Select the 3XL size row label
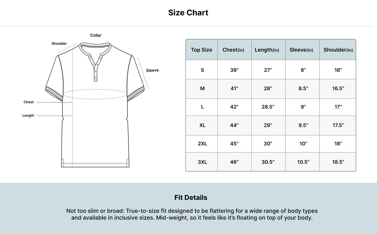Image resolution: width=377 pixels, height=233 pixels. tap(202, 162)
